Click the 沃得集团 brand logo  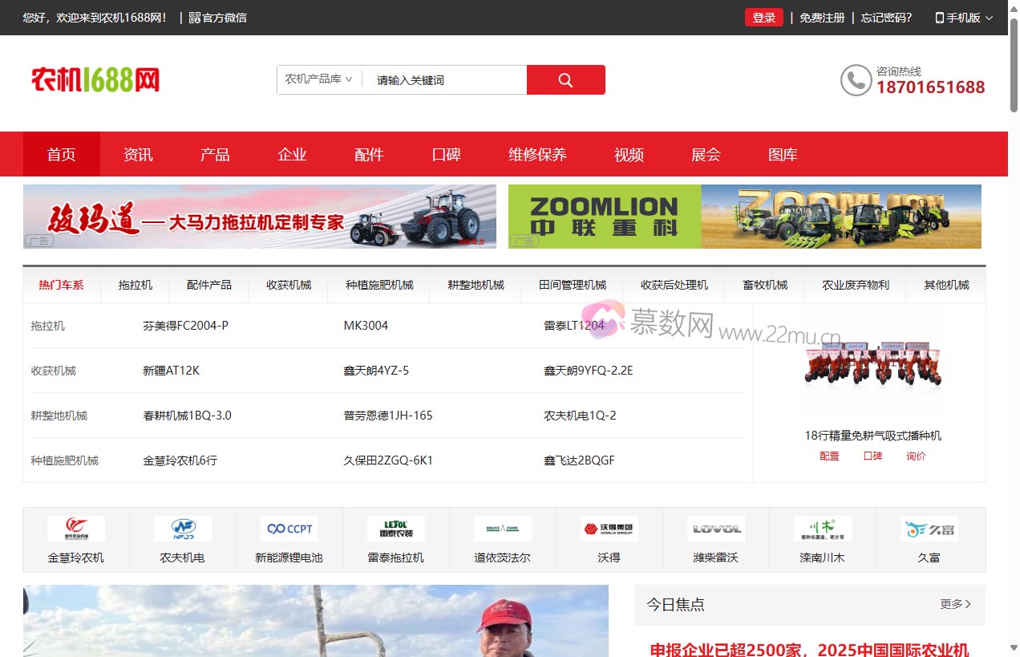pyautogui.click(x=609, y=528)
